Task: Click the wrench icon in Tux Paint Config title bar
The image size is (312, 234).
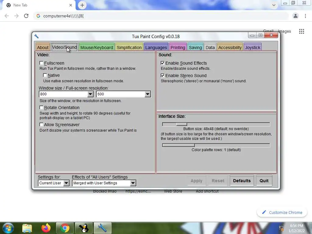Action: [37, 36]
